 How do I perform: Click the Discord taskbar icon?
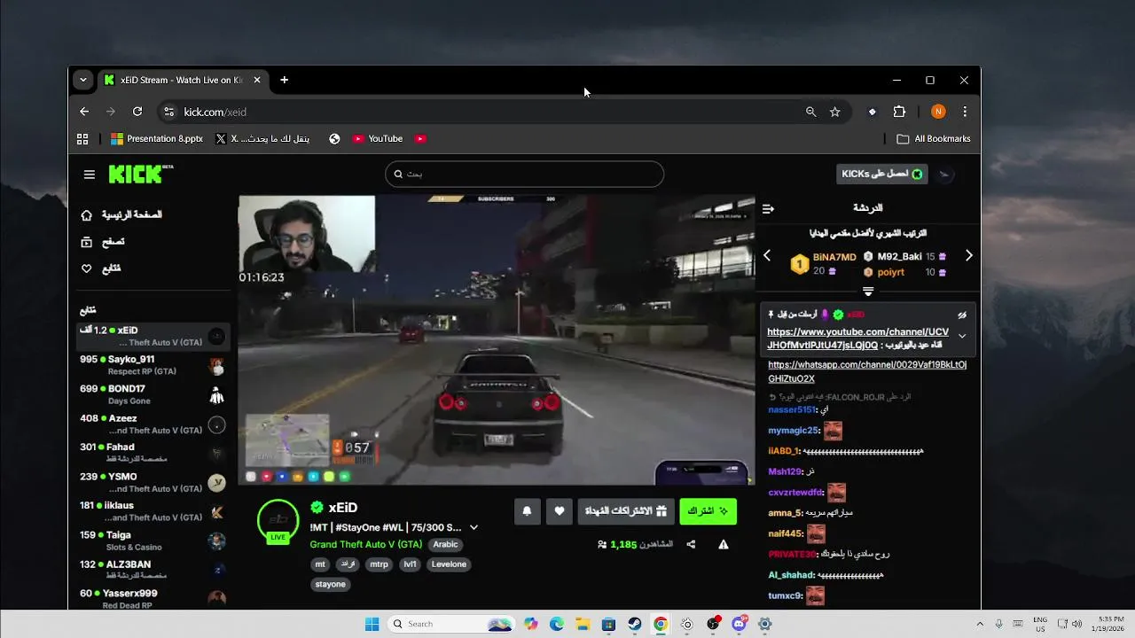[x=740, y=624]
